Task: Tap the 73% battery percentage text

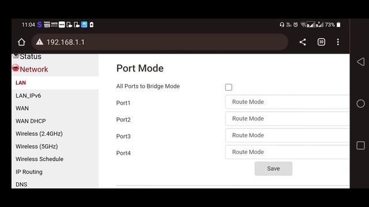Action: (330, 25)
